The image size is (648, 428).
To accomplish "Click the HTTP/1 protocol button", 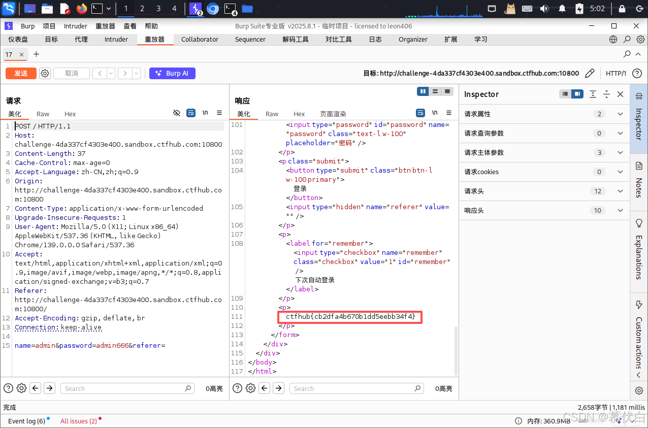I will pyautogui.click(x=616, y=73).
